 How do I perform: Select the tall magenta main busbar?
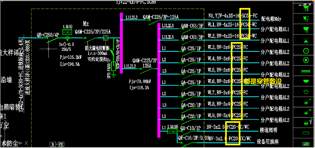[121, 43]
